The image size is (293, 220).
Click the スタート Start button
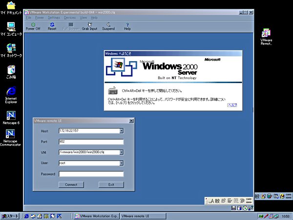click(10, 216)
